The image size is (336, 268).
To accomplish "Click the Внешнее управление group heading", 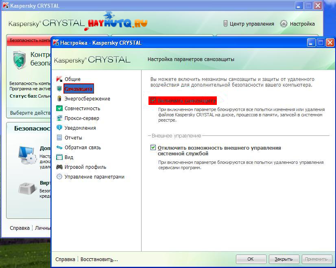I will (x=177, y=135).
